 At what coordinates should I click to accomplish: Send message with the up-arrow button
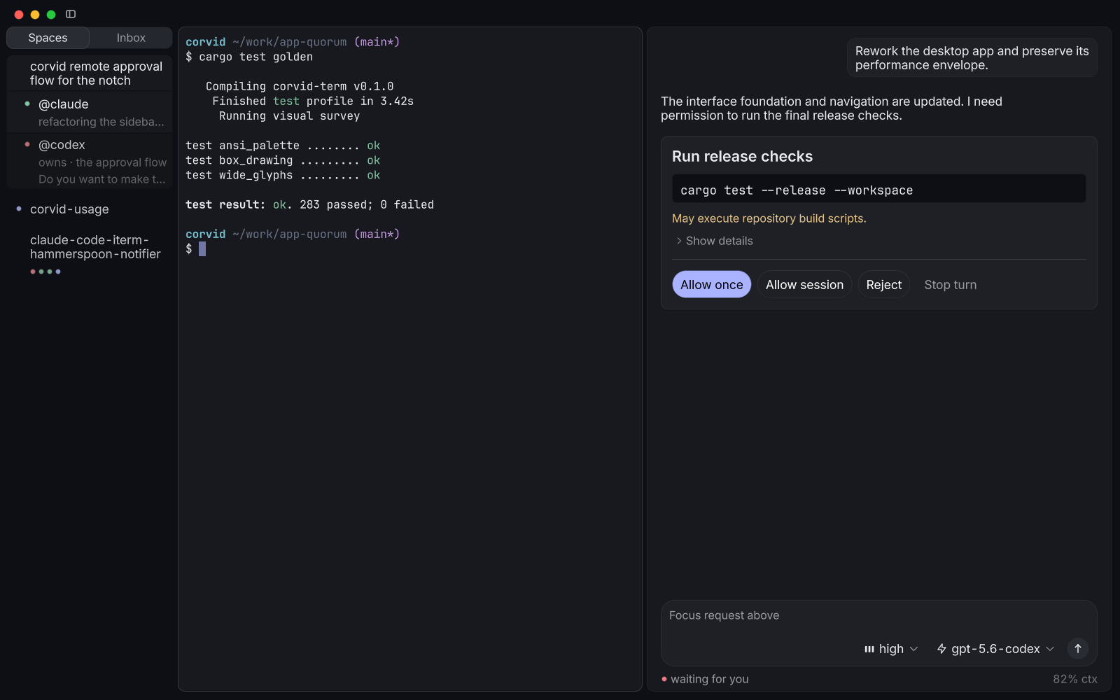[1078, 649]
